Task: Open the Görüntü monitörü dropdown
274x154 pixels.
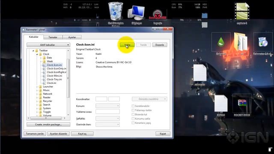Action: 149,99
